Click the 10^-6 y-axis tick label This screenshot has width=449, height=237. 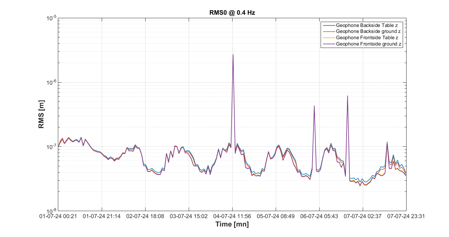pyautogui.click(x=51, y=82)
